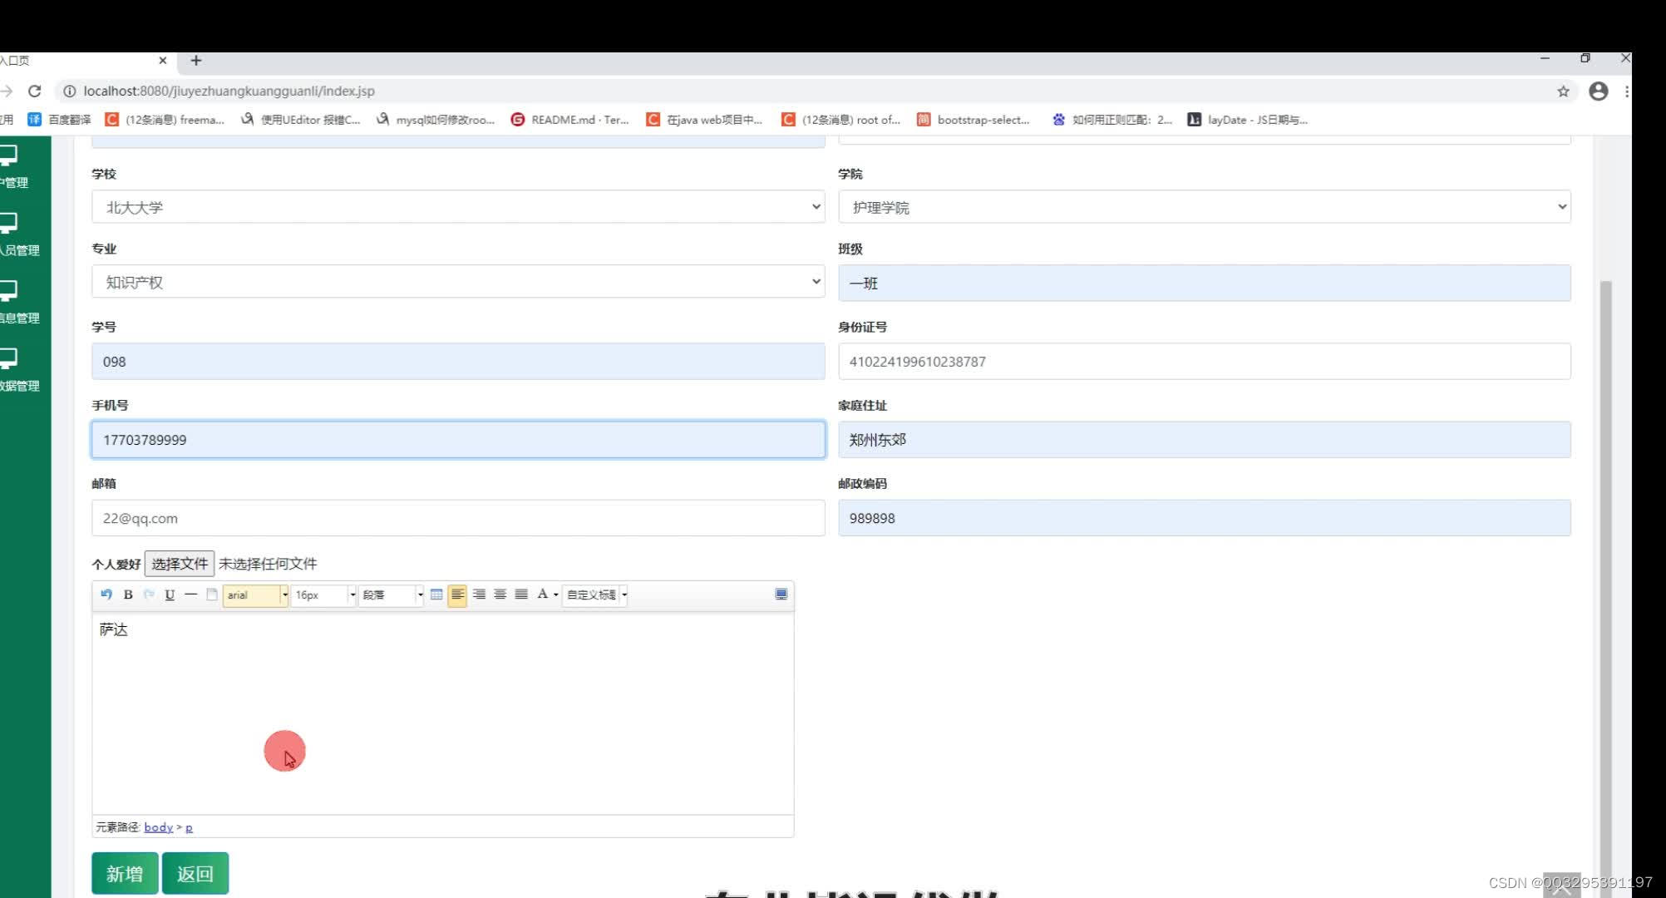Click the p link in element path
Screen dimensions: 1666x898
click(x=189, y=827)
